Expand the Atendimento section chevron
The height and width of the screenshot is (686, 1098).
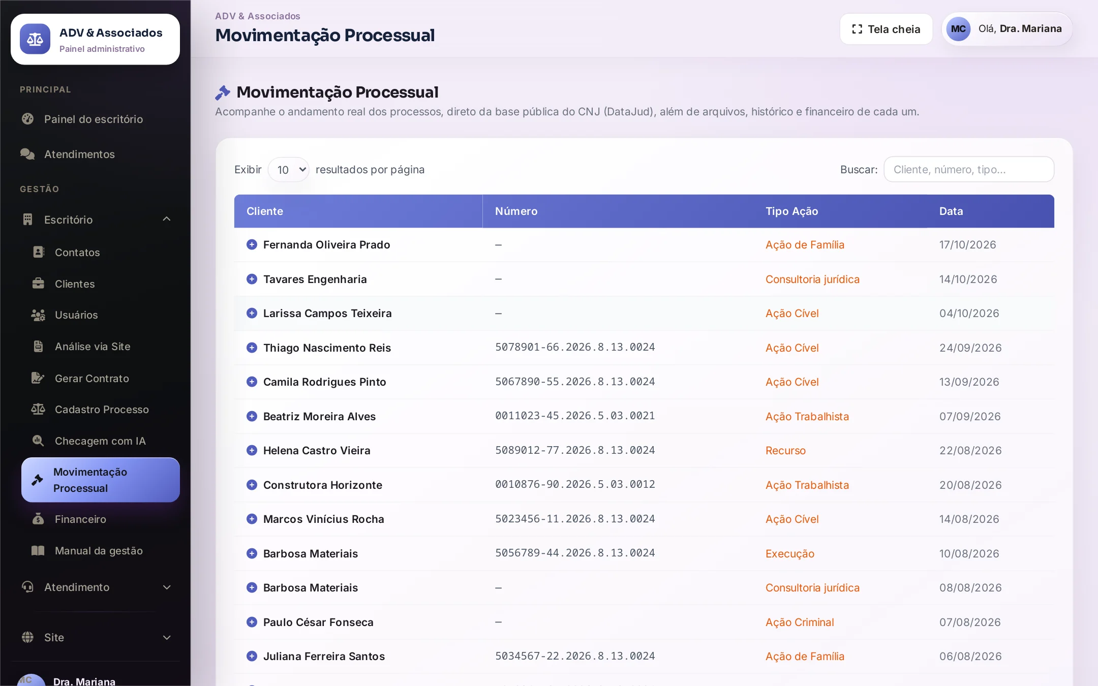click(x=166, y=587)
